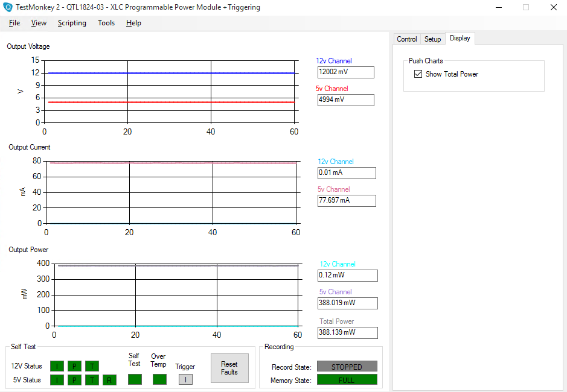Screen dimensions: 567x392
Task: Click the TestMonkey app icon in title bar
Action: (x=8, y=7)
